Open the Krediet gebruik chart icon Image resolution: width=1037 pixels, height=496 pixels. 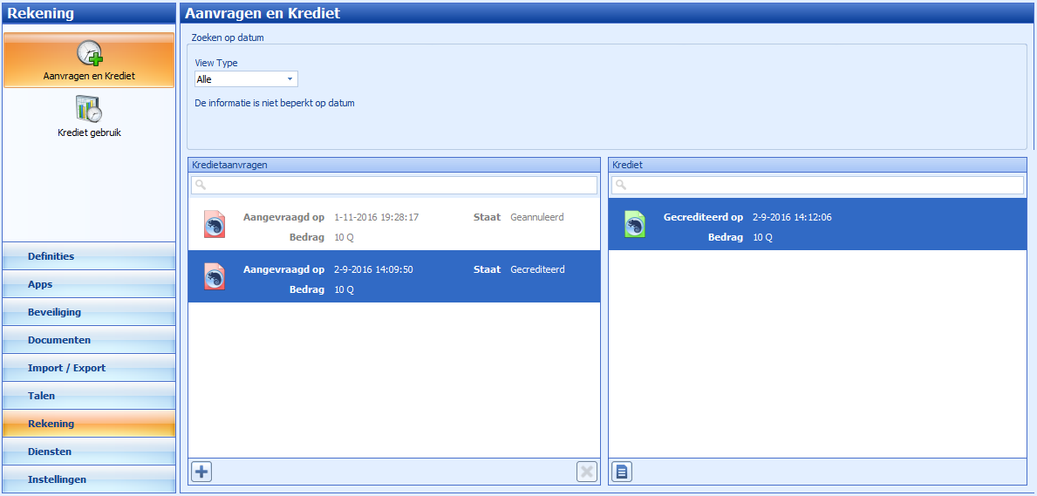point(89,109)
